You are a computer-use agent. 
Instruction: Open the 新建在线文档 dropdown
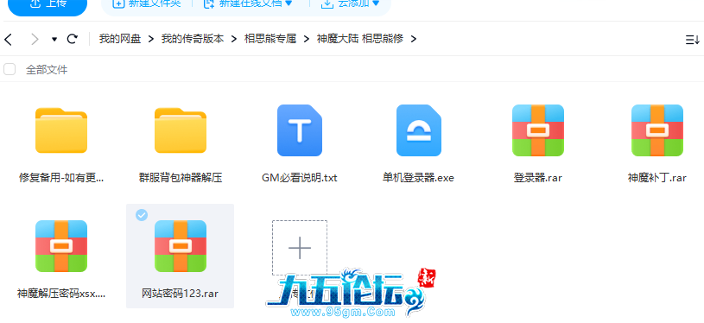pos(248,3)
